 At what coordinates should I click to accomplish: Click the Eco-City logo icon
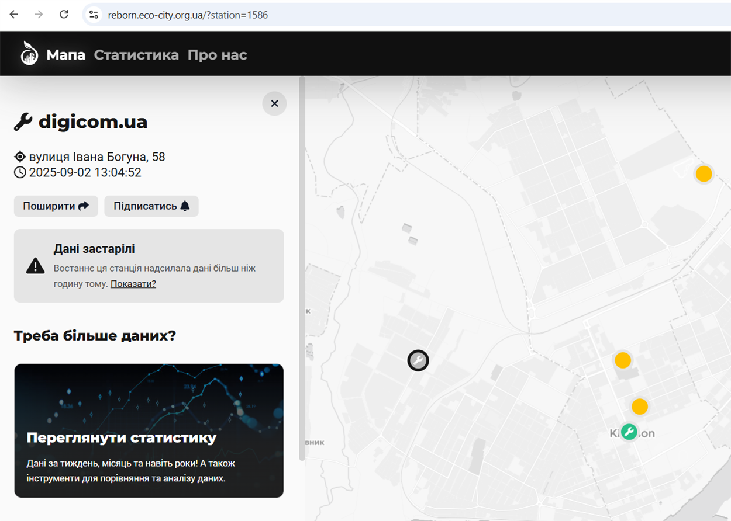tap(29, 54)
